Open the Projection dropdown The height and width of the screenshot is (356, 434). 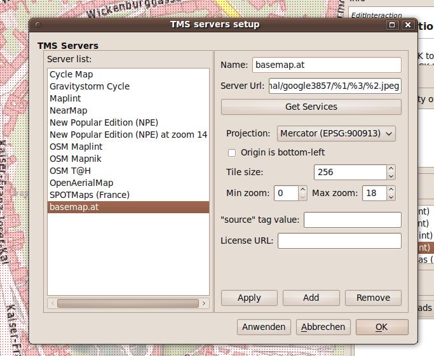click(x=336, y=134)
